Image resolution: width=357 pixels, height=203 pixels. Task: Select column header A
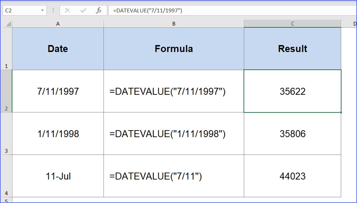tap(58, 23)
